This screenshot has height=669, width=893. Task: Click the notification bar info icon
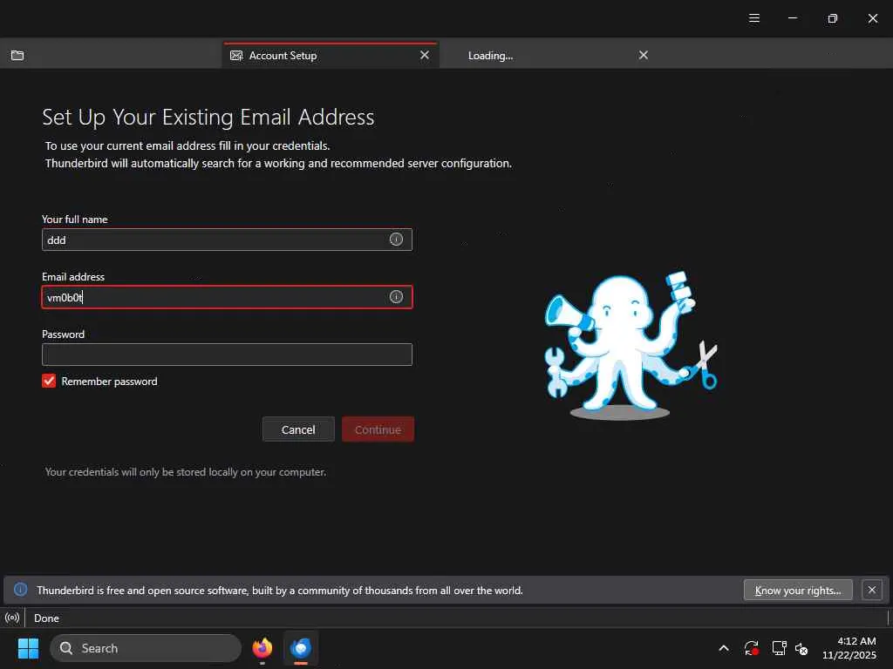[21, 590]
